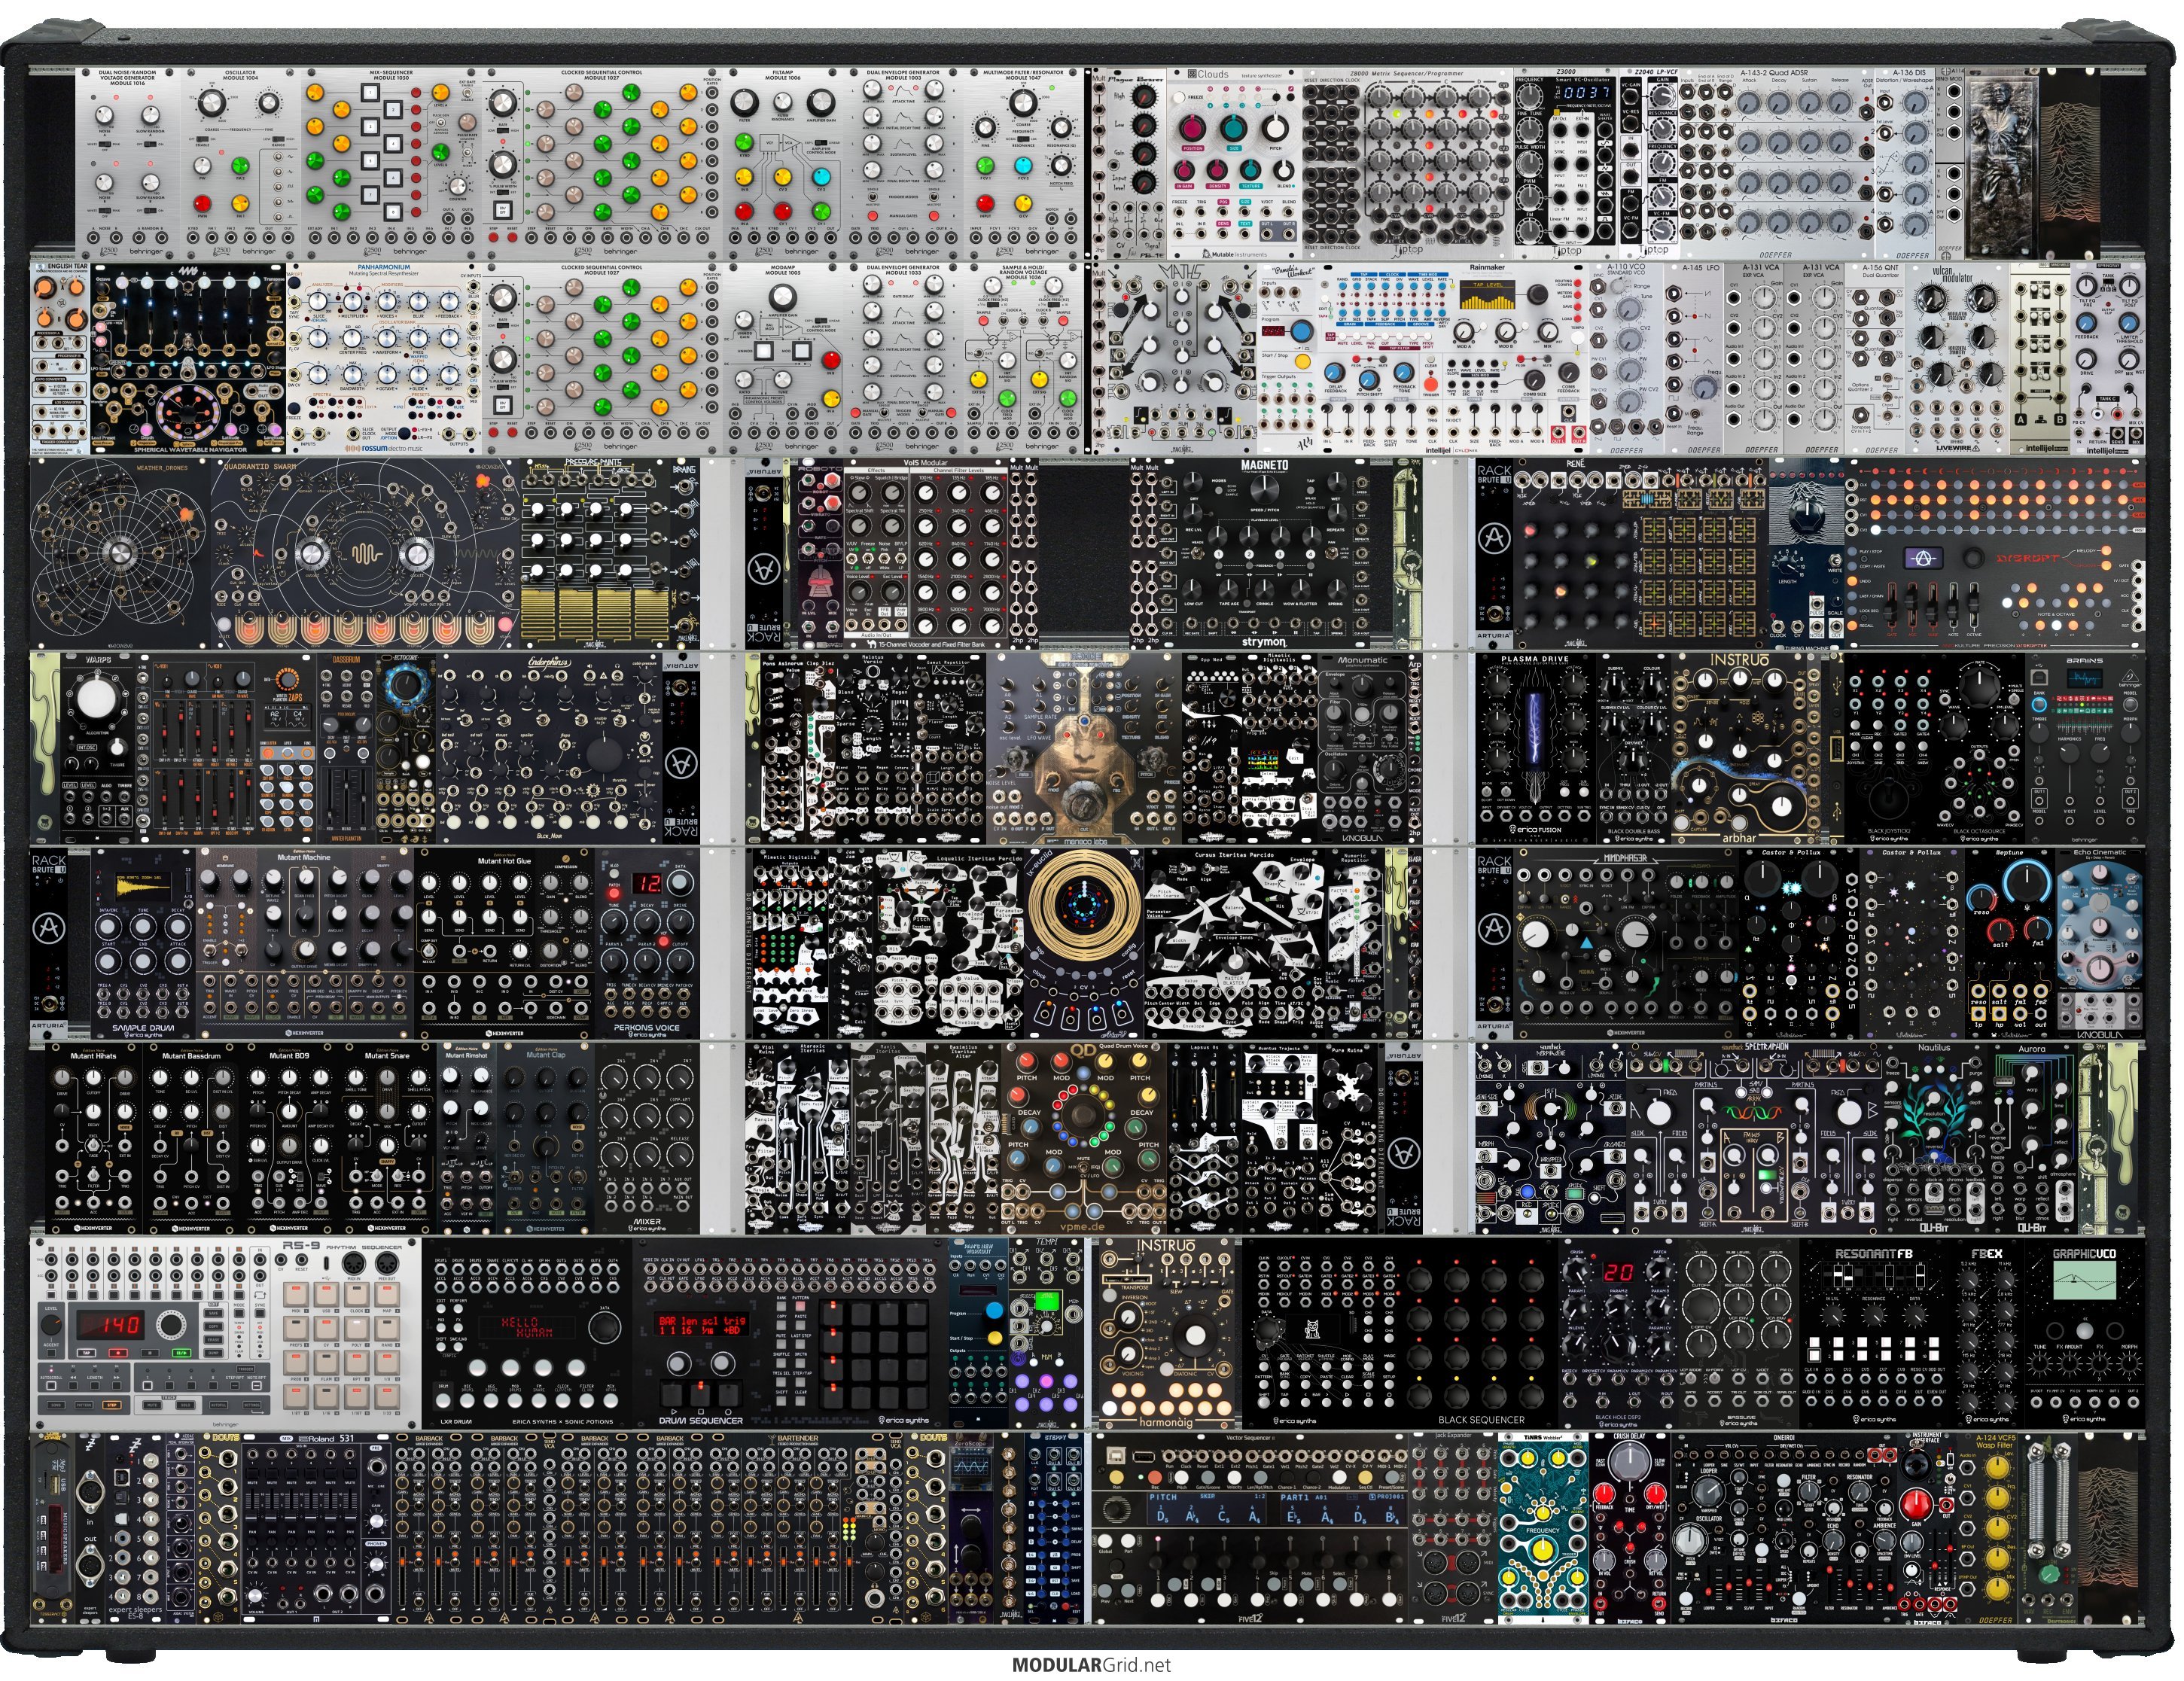Image resolution: width=2184 pixels, height=1681 pixels.
Task: Toggle the MUTE track button on RS-9
Action: tap(152, 1406)
